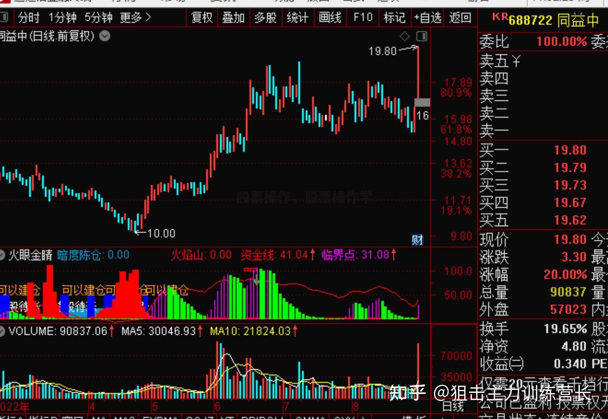The width and height of the screenshot is (608, 419).
Task: Click the 总量 90837 value
Action: (568, 292)
